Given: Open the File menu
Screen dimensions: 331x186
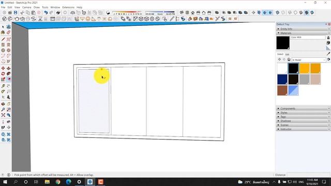Looking at the screenshot, I should (x=3, y=7).
